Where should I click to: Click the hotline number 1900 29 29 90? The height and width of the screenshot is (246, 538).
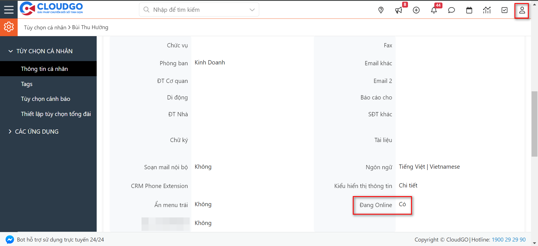[x=509, y=240]
